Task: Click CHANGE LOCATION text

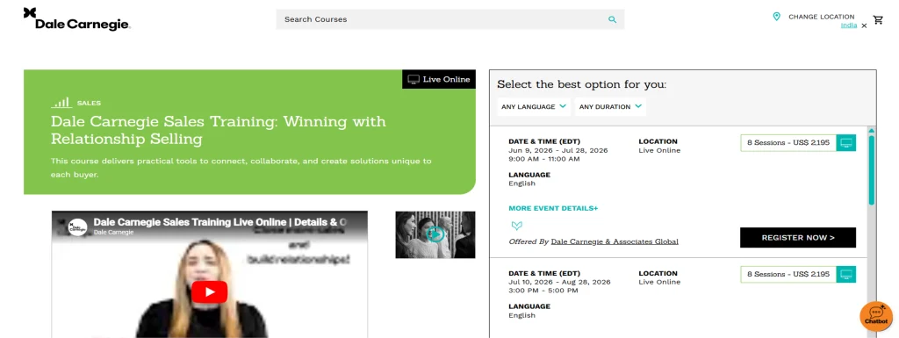Action: point(821,17)
